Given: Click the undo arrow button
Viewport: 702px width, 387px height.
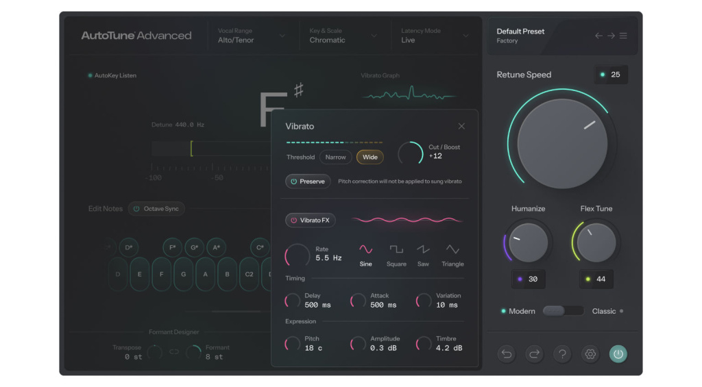Looking at the screenshot, I should (x=507, y=354).
